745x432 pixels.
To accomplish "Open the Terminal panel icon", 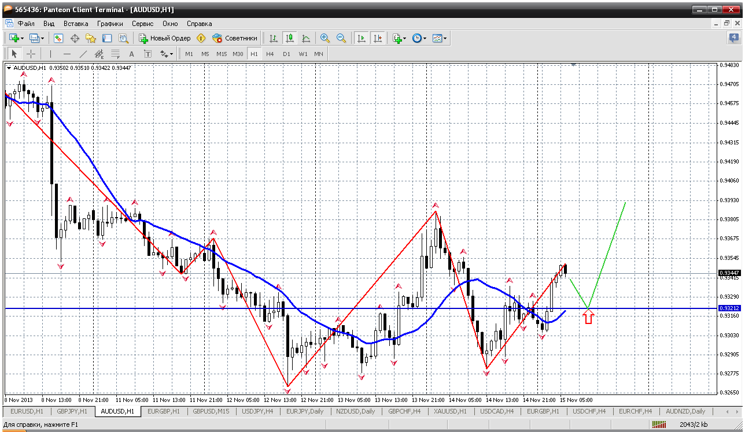I will [107, 38].
